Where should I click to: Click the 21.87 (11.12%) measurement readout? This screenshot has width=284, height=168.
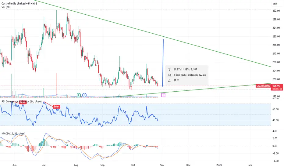(185, 69)
